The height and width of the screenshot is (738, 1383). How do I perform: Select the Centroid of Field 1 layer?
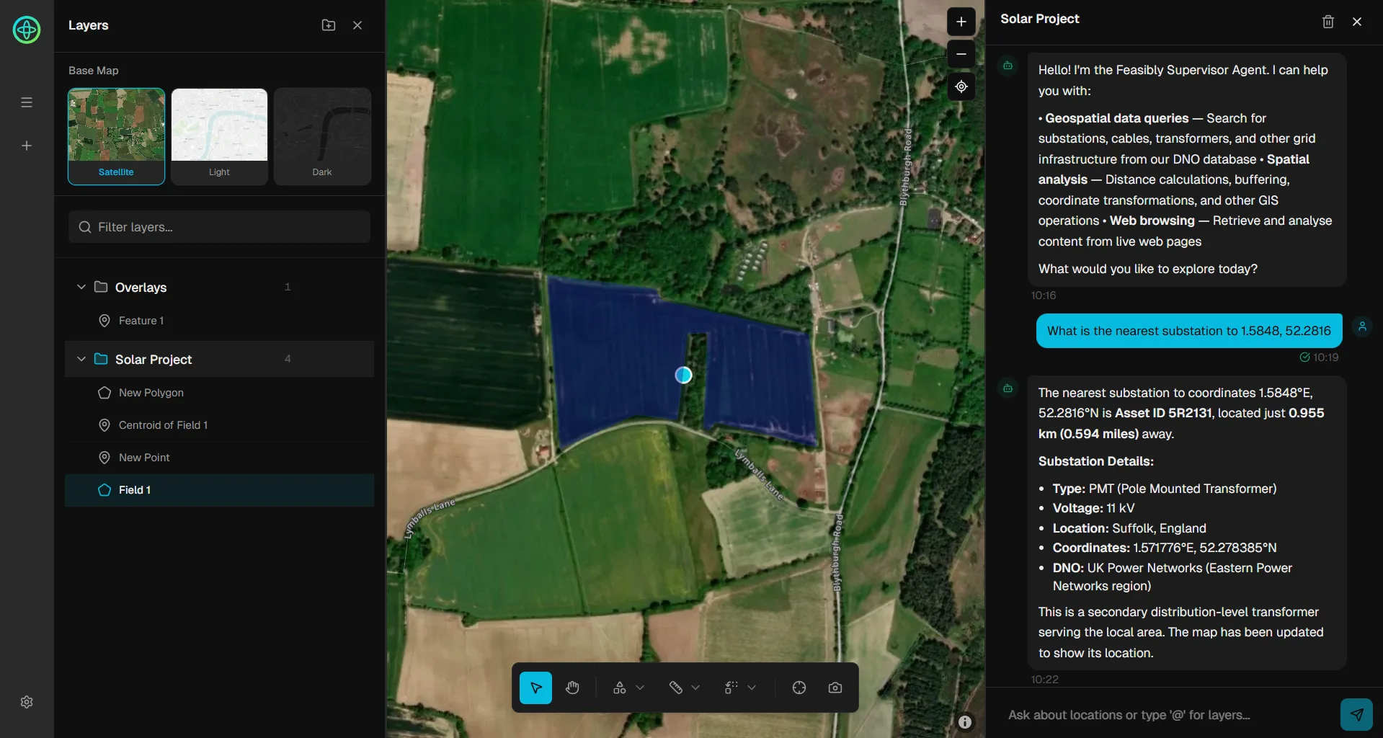click(219, 425)
